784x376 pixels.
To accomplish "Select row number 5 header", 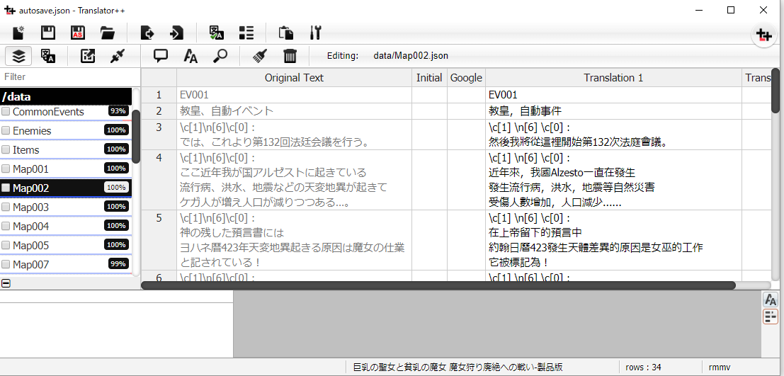I will (x=159, y=240).
